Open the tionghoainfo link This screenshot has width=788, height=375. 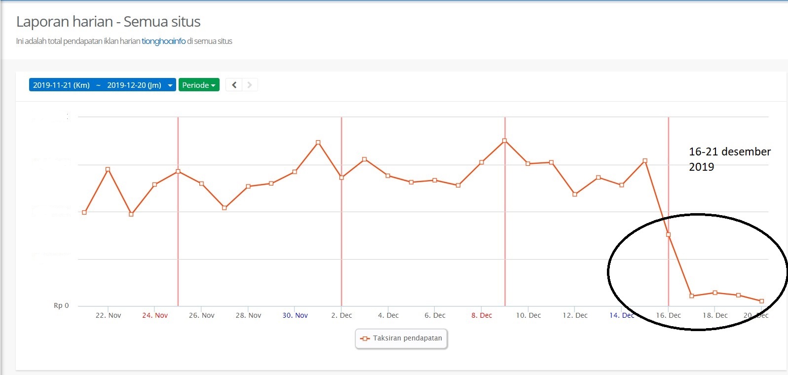click(163, 41)
